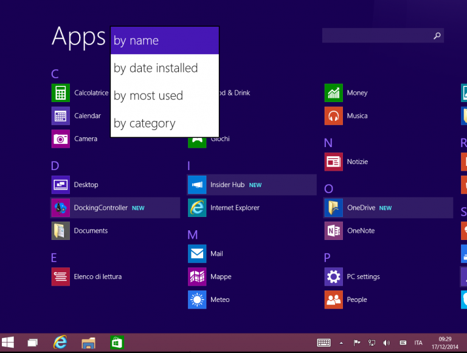Open the OneDrive app icon
Viewport: 467px width, 353px height.
pos(334,208)
